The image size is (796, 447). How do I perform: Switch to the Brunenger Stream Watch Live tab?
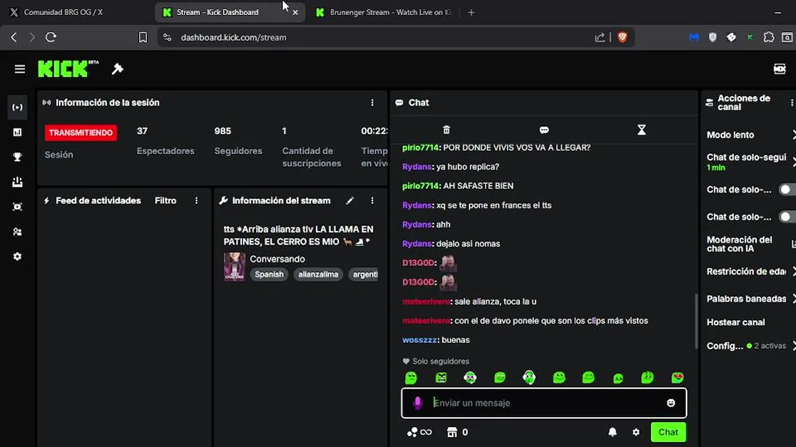click(384, 12)
